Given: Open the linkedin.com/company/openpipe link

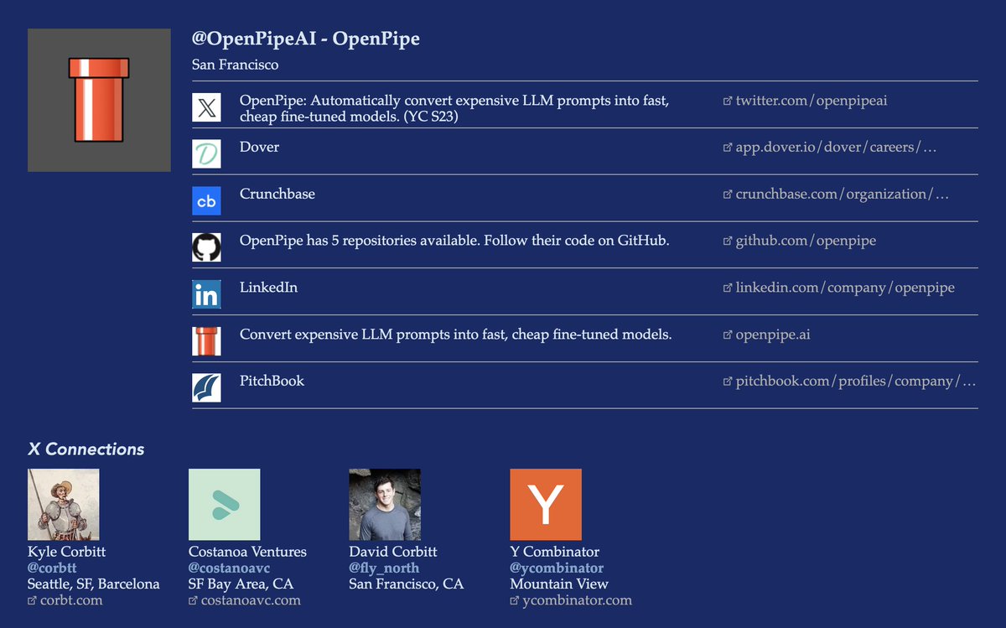Looking at the screenshot, I should click(845, 288).
